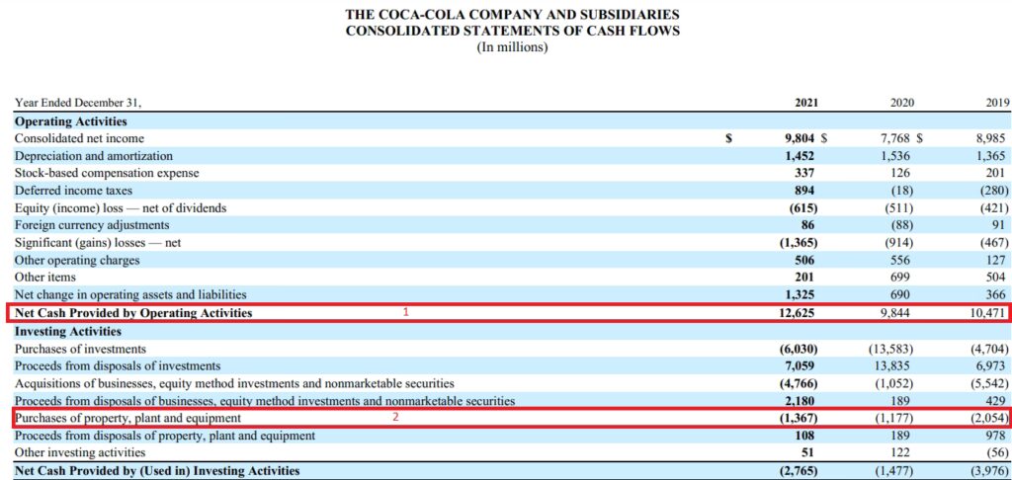Image resolution: width=1012 pixels, height=480 pixels.
Task: Click the red annotation number 2
Action: click(396, 418)
